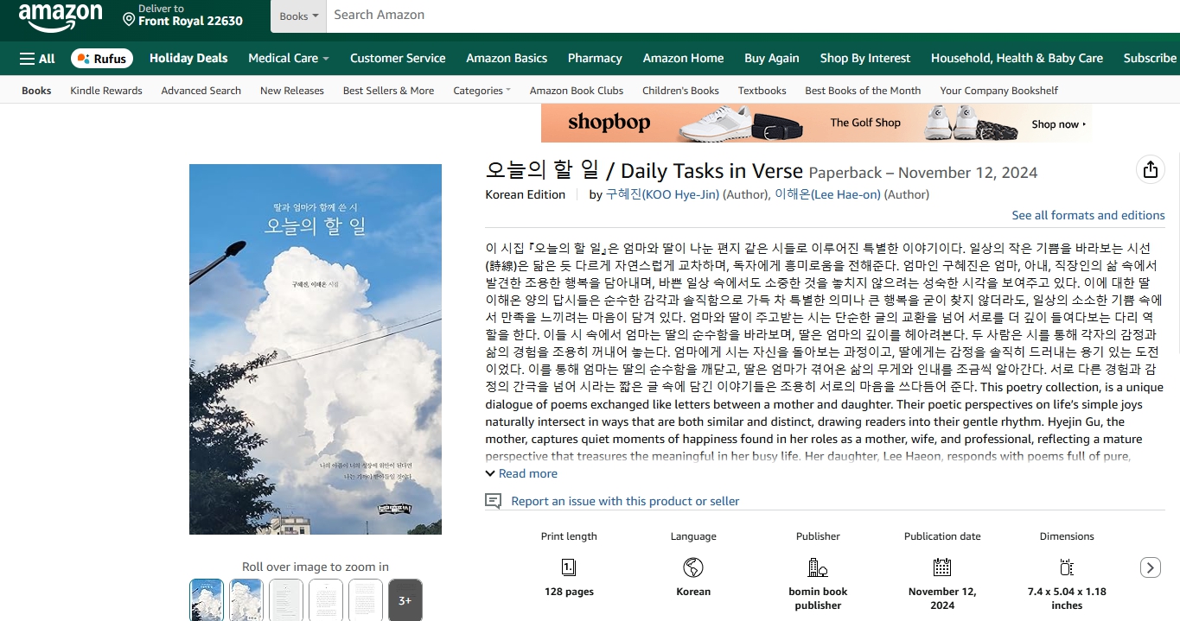Launch the Rufus assistant
Image resolution: width=1180 pixels, height=621 pixels.
click(x=102, y=59)
